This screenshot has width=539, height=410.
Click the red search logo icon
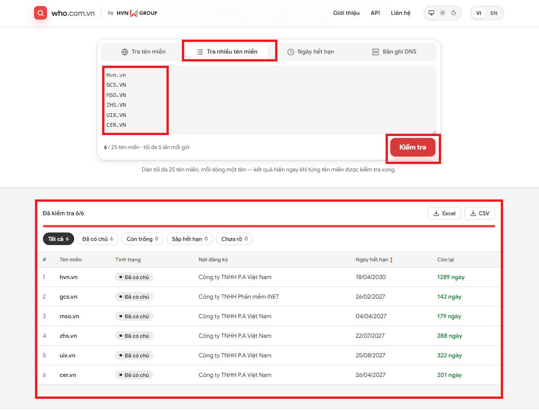(41, 13)
